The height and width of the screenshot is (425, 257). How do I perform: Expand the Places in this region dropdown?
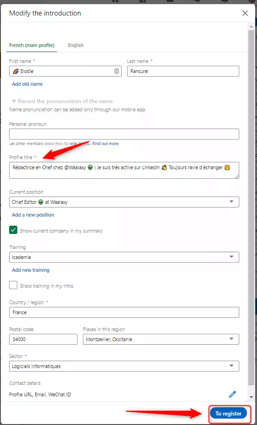161,339
